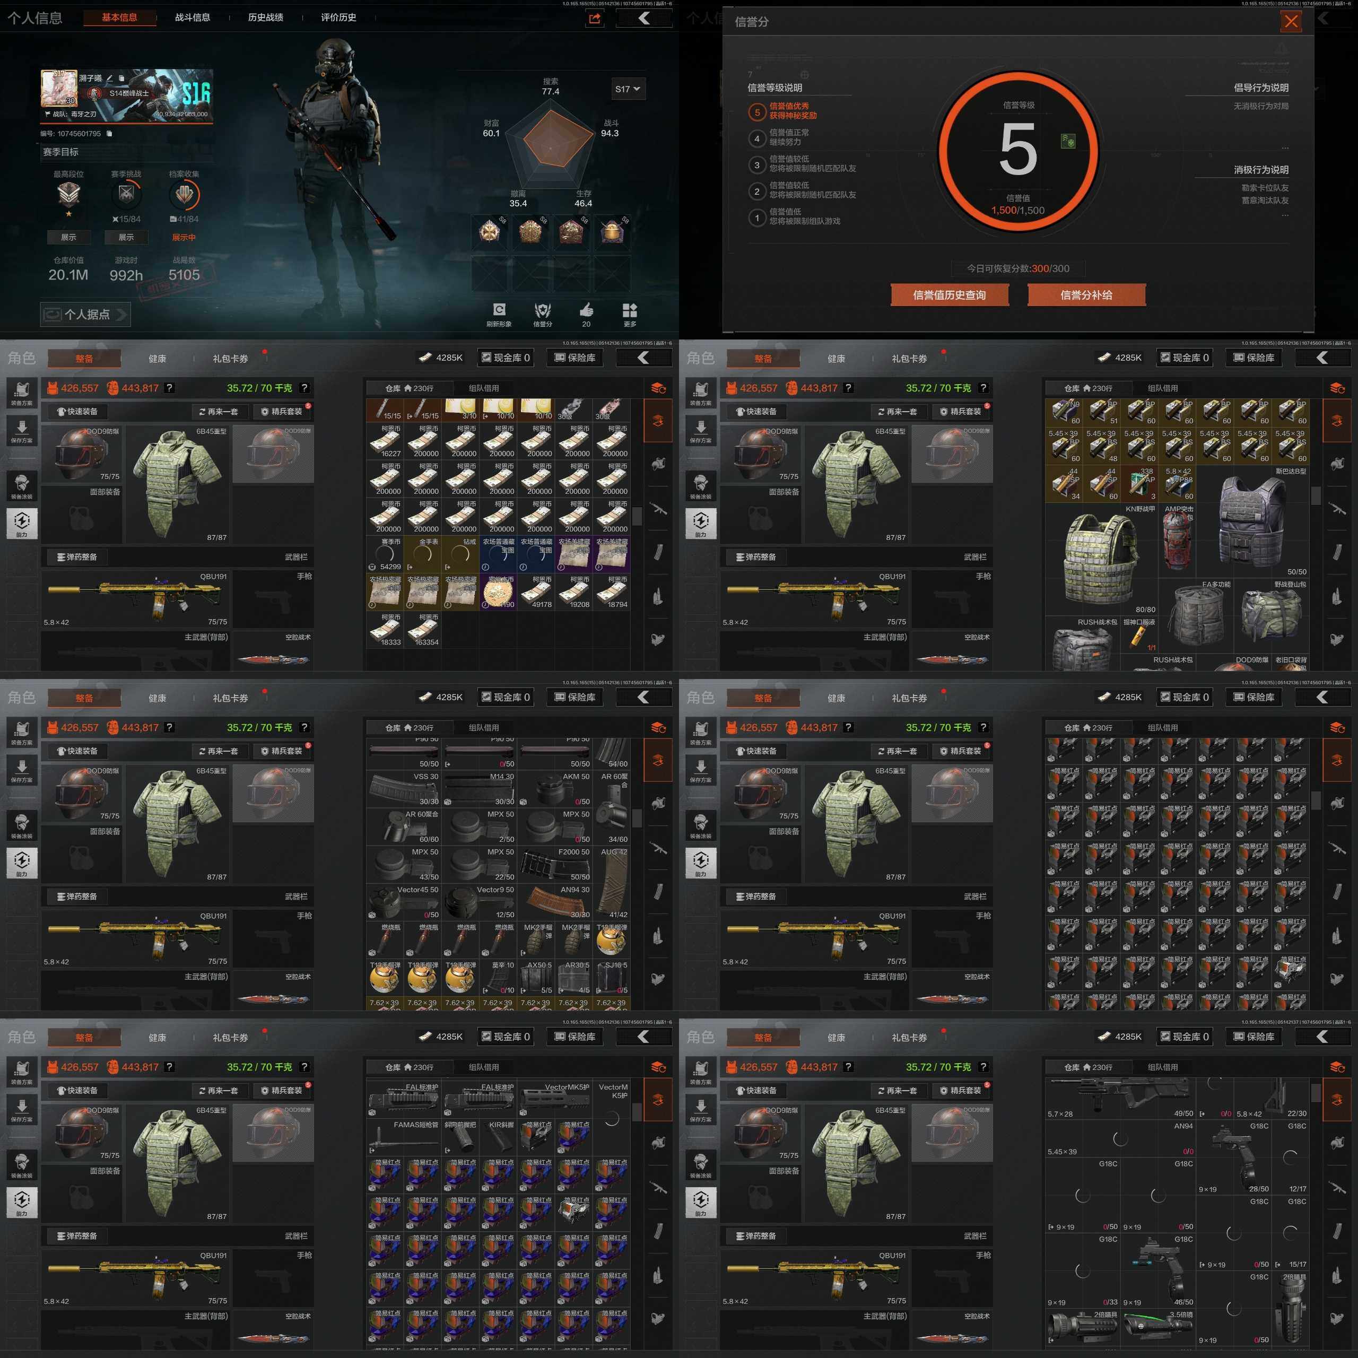
Task: Switch to the 历史战绩 tab
Action: click(266, 18)
